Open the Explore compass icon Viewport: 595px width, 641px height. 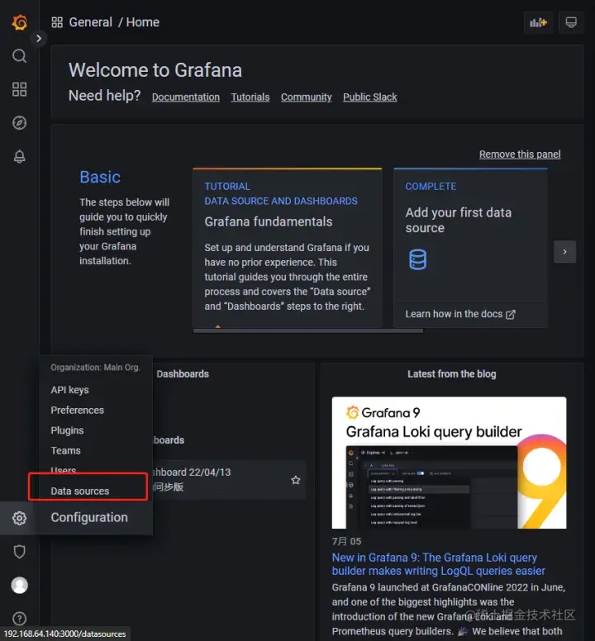click(x=19, y=122)
